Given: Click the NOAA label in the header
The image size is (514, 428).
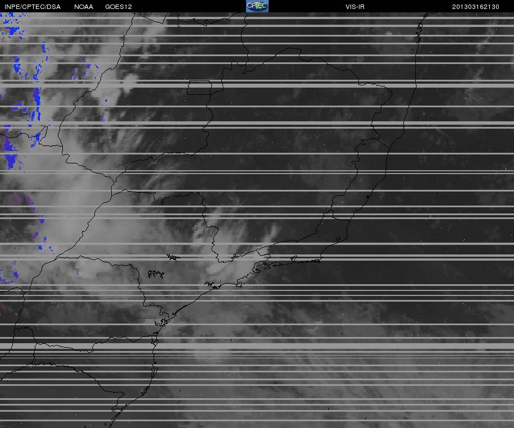Looking at the screenshot, I should pos(84,7).
